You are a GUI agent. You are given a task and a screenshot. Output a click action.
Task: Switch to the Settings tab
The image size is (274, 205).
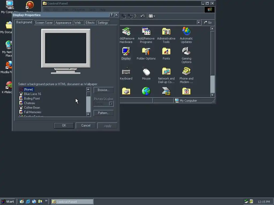[103, 23]
